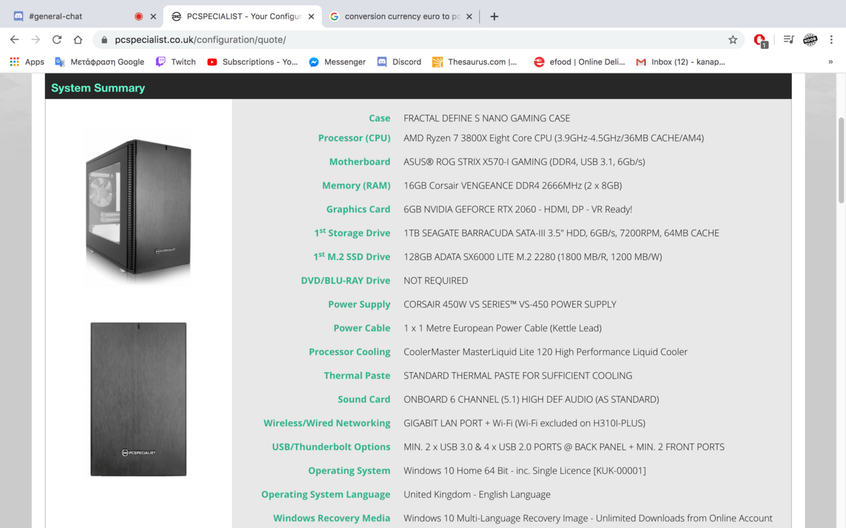The width and height of the screenshot is (846, 528).
Task: Click the CoolerMaster MasterLiquid Lite 120 text
Action: coord(545,352)
